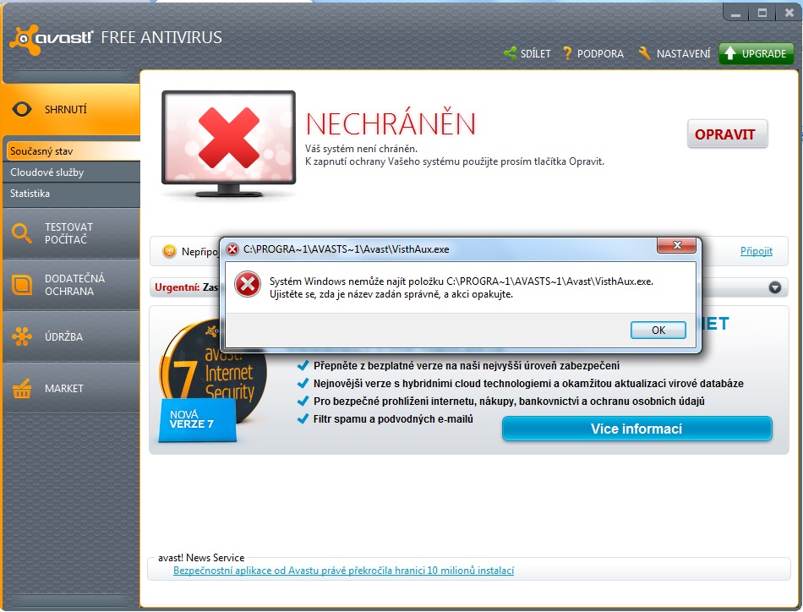The height and width of the screenshot is (612, 803).
Task: Click the orange asterisk ÚDRŽBA icon
Action: point(21,336)
